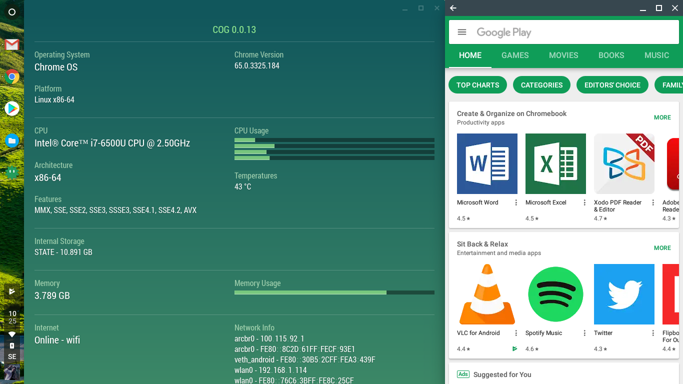Click the COG 0.0.13 title
The height and width of the screenshot is (384, 683).
point(234,29)
